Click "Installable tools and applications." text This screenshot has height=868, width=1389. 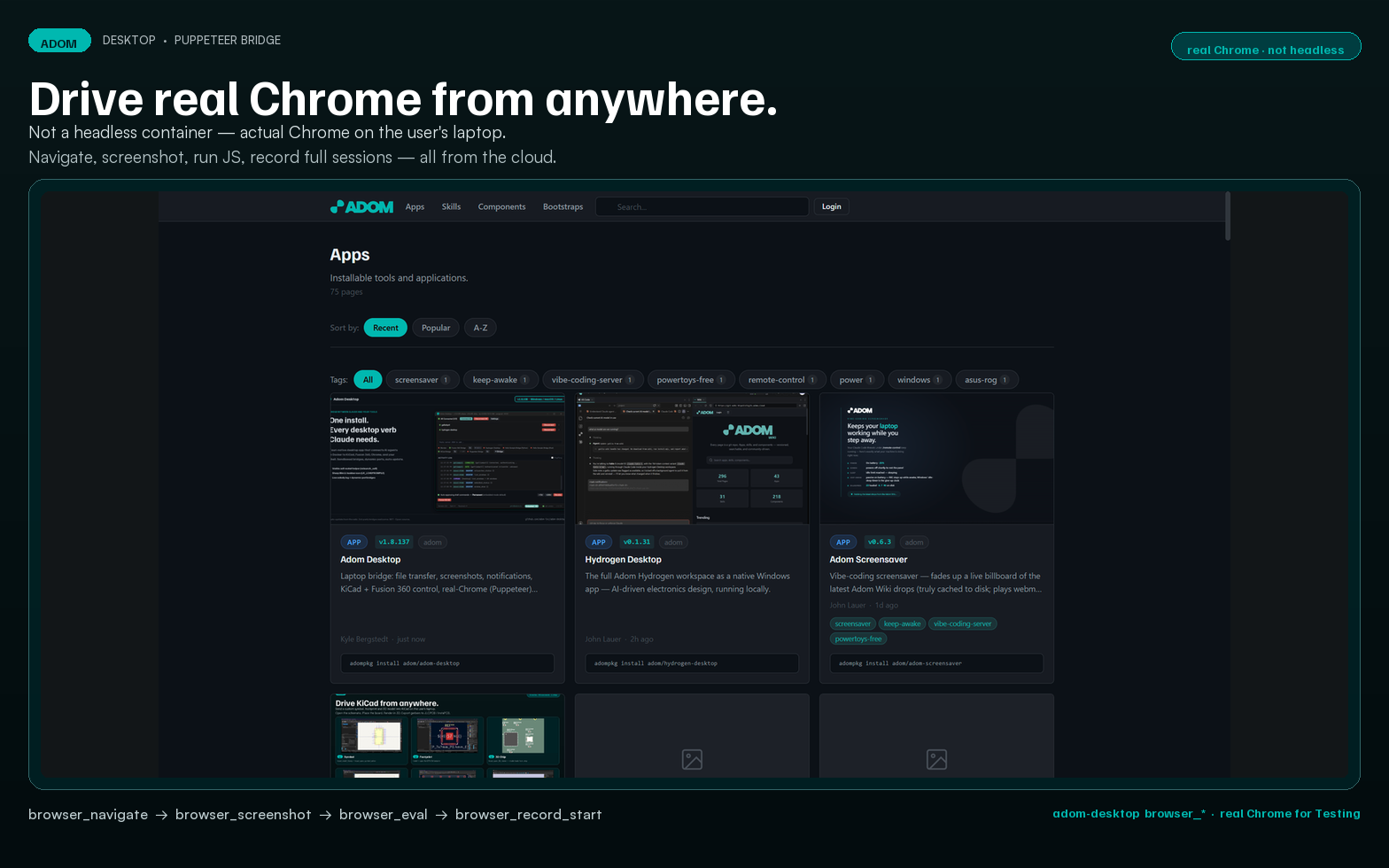pyautogui.click(x=399, y=278)
